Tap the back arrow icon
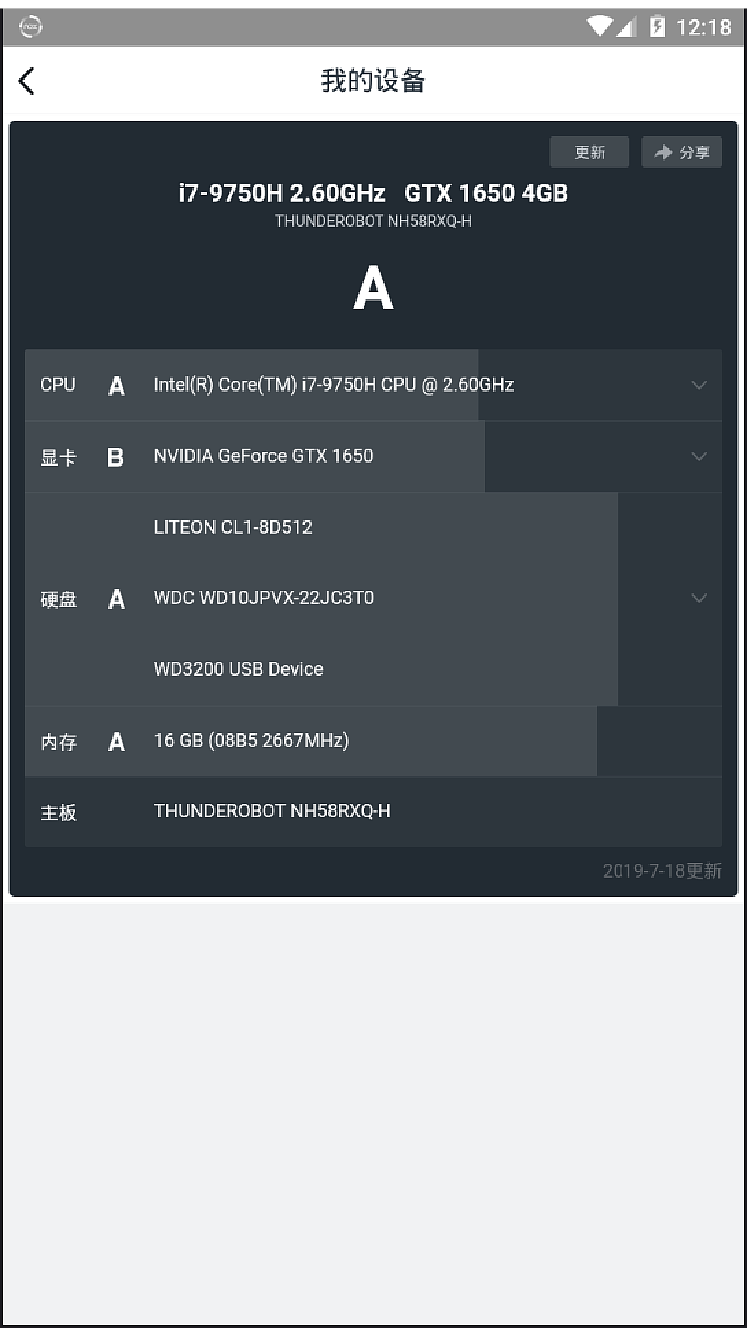Screen dimensions: 747x1328 pyautogui.click(x=27, y=81)
